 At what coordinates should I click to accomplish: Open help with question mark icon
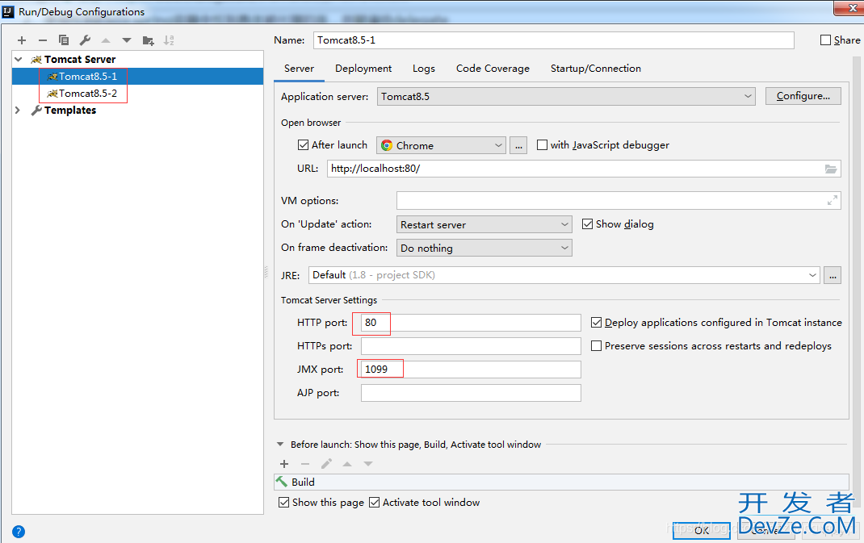click(x=19, y=532)
